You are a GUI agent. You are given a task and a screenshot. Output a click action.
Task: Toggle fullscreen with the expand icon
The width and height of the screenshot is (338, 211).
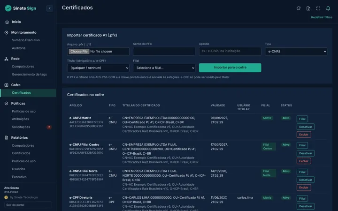[318, 8]
